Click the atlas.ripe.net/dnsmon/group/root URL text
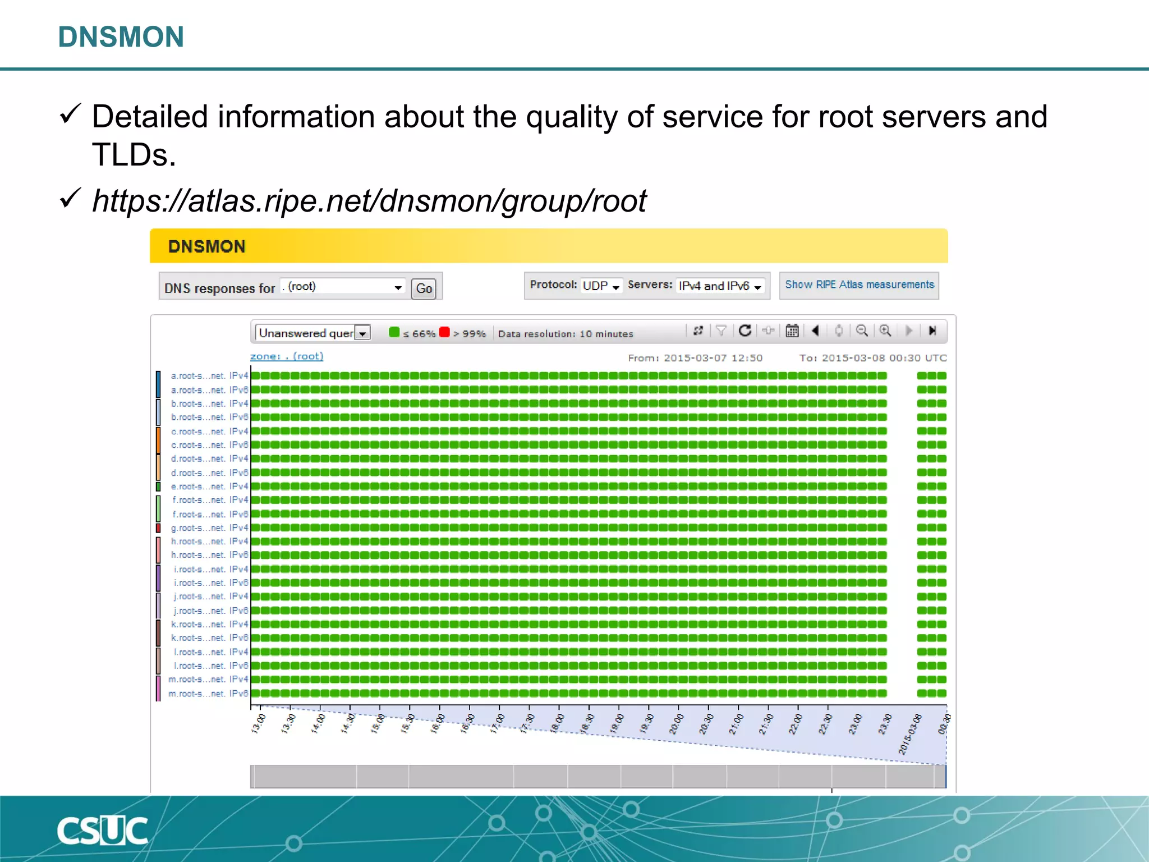The image size is (1149, 862). [x=369, y=201]
